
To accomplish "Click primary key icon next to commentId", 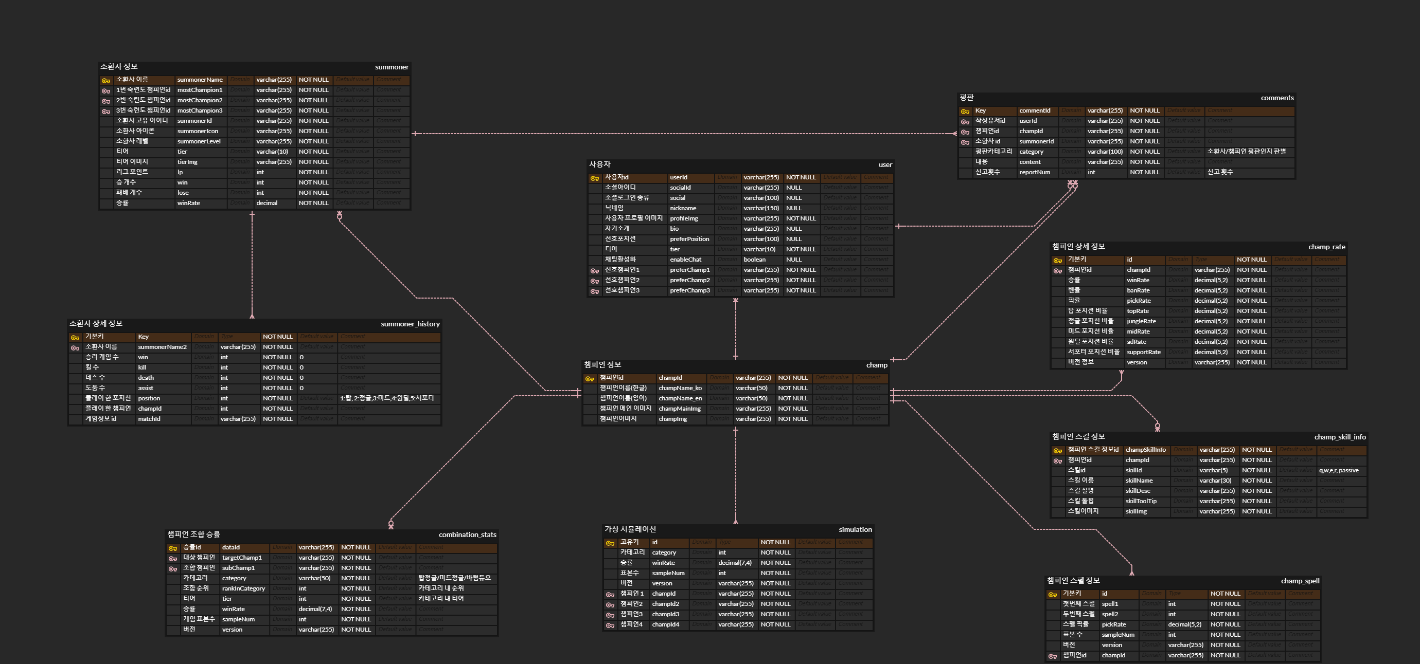I will 965,111.
